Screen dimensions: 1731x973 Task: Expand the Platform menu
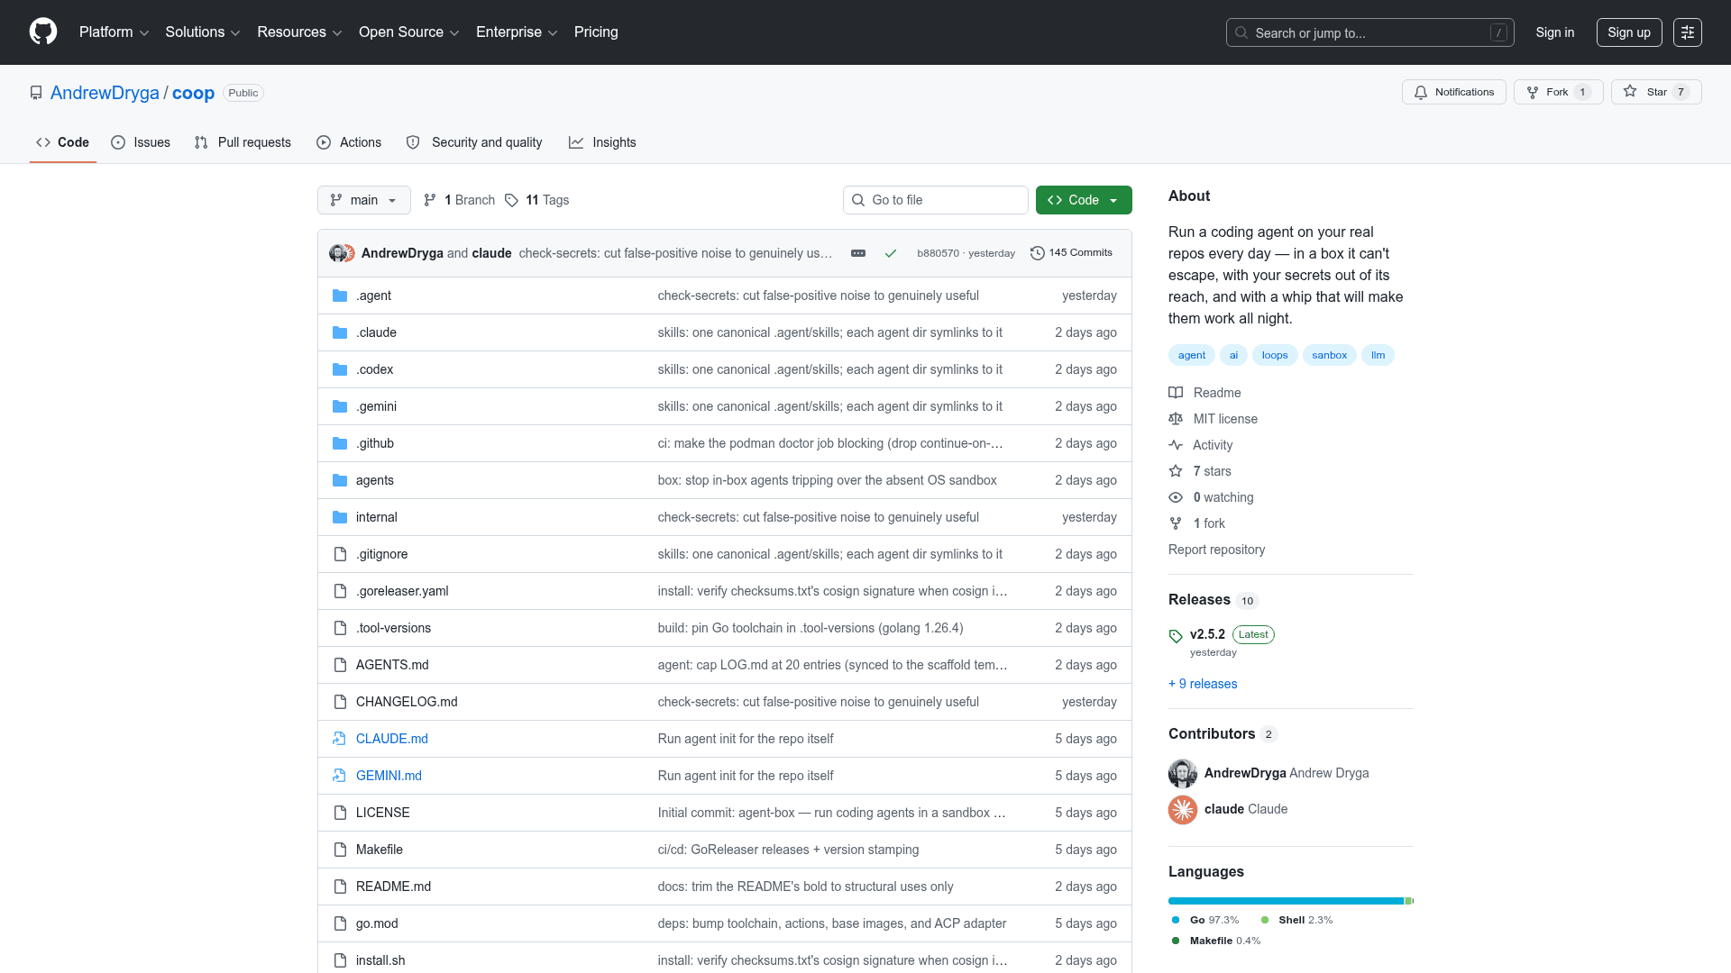pyautogui.click(x=114, y=32)
